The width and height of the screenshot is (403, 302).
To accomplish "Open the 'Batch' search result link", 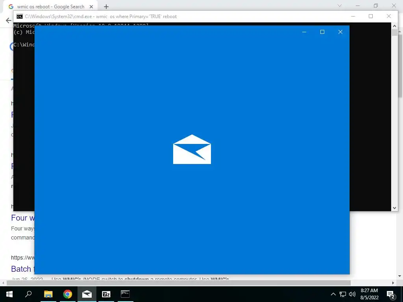I will (x=22, y=269).
